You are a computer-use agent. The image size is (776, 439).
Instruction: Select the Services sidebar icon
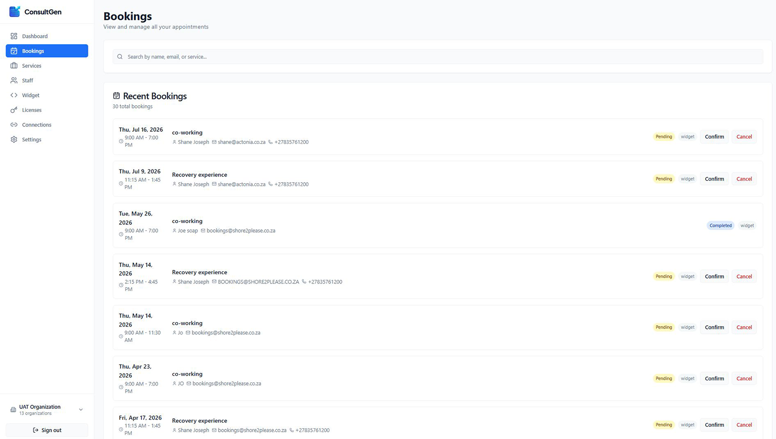pos(14,65)
